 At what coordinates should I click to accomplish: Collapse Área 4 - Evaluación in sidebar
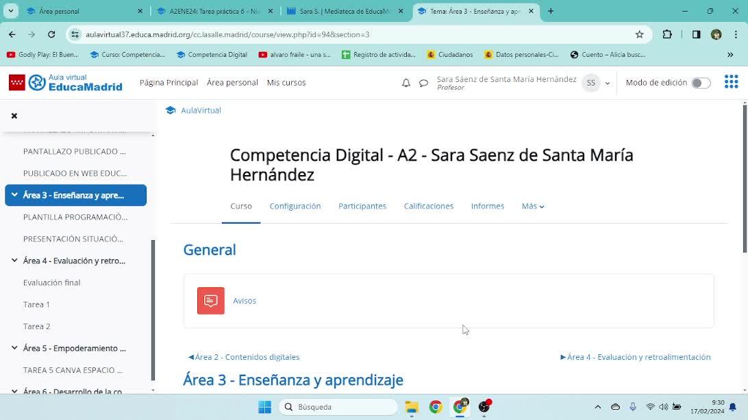14,261
